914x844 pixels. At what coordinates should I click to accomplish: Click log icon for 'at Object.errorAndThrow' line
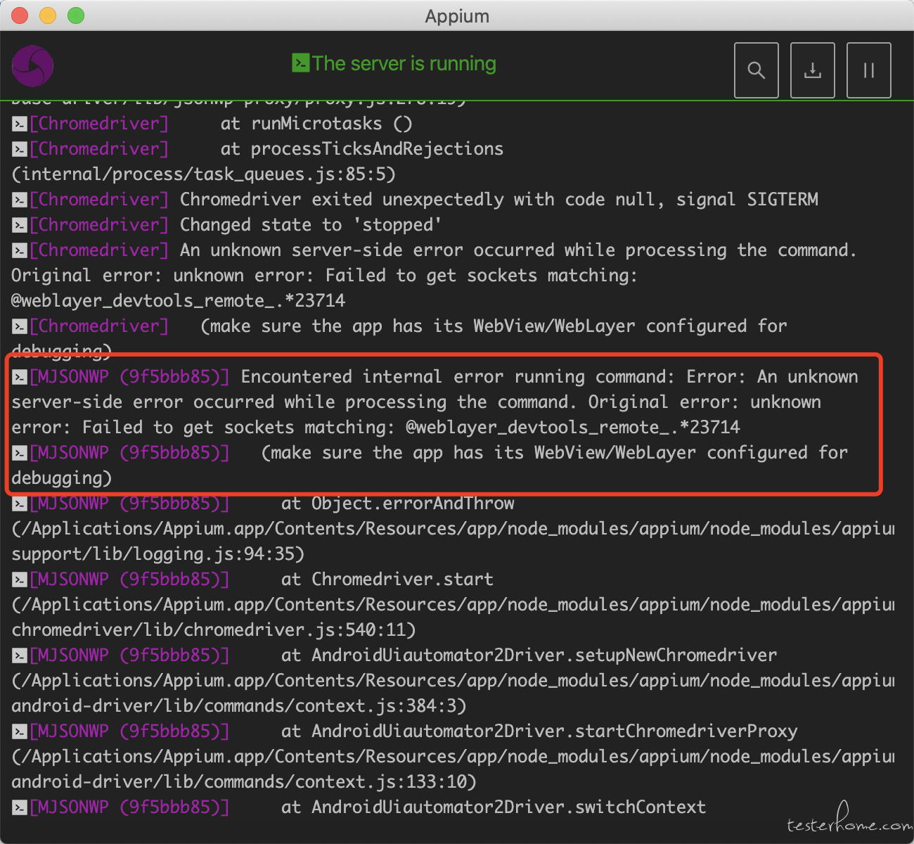20,504
